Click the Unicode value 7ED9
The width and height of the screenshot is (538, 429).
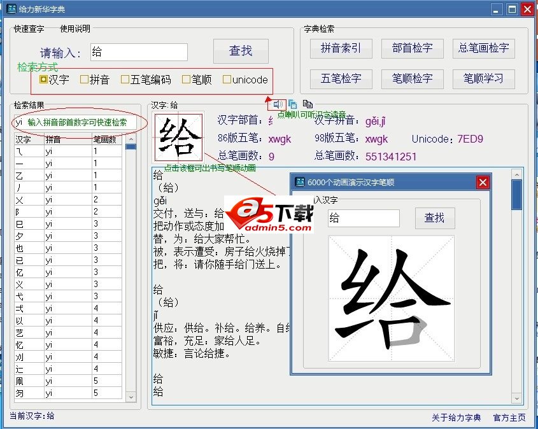pyautogui.click(x=471, y=139)
